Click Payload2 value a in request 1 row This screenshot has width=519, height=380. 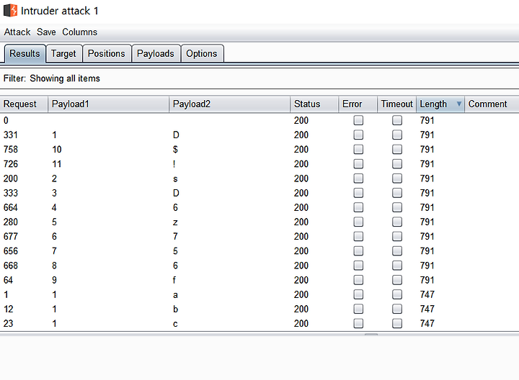click(175, 295)
